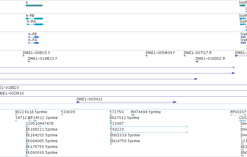The width and height of the screenshot is (247, 157).
Task: Click the h-RB transcript glyph
Action: point(35,19)
